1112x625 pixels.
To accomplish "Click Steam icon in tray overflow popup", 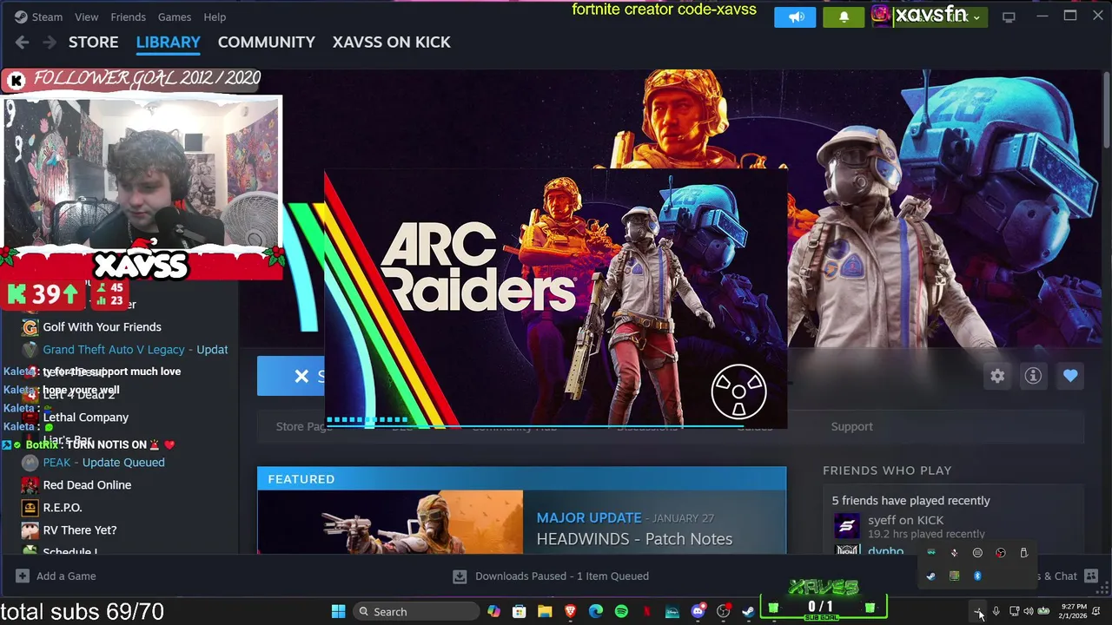I will pyautogui.click(x=930, y=576).
